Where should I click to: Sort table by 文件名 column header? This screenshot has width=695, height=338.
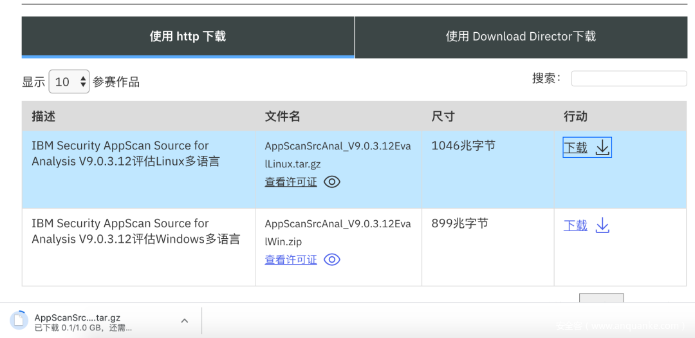[283, 117]
